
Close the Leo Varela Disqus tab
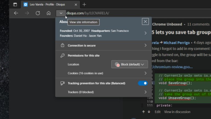pos(76,5)
